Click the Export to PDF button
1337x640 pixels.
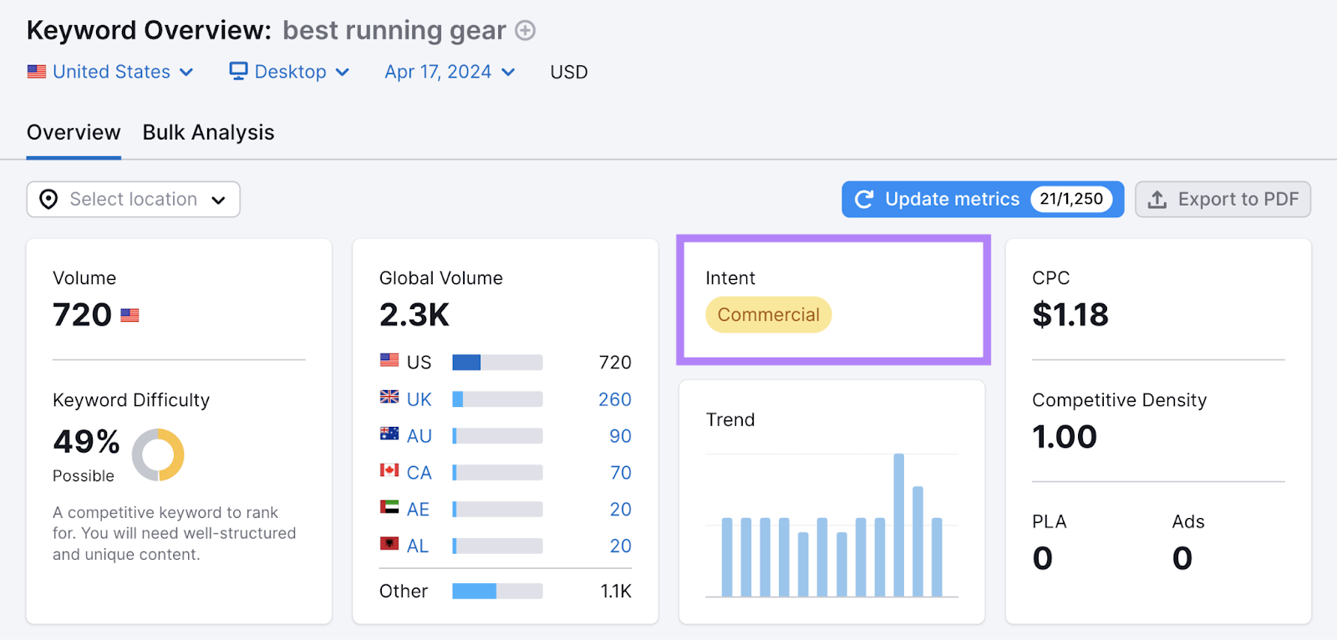coord(1223,200)
